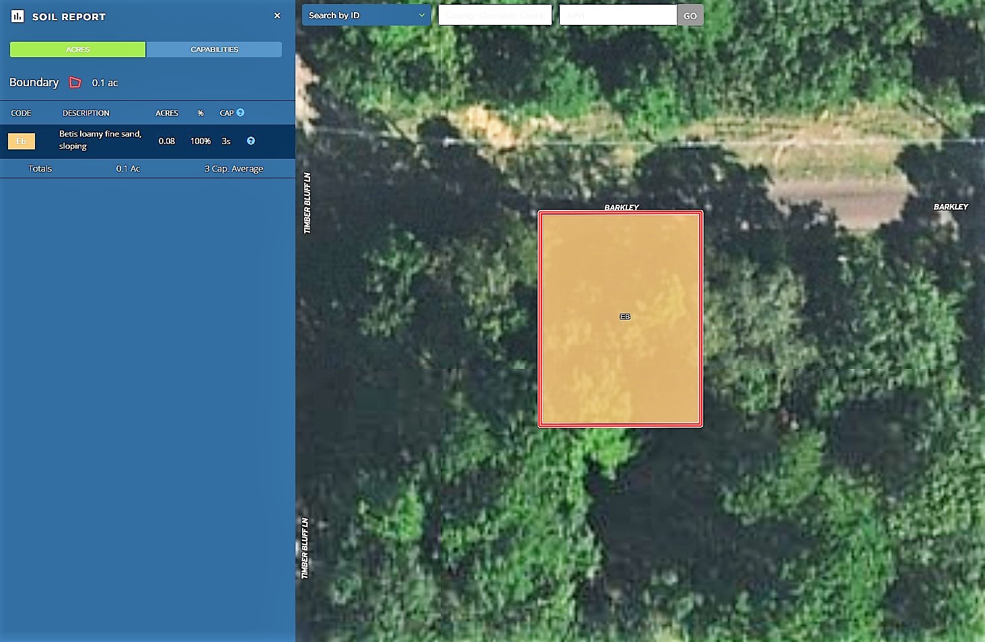Viewport: 985px width, 642px height.
Task: Switch to the CAPABILITIES tab
Action: (214, 49)
